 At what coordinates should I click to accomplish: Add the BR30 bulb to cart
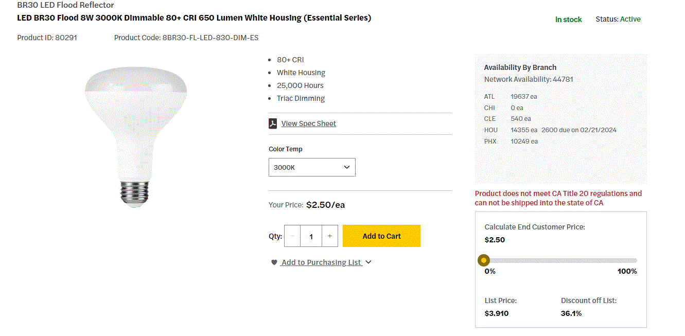coord(381,236)
